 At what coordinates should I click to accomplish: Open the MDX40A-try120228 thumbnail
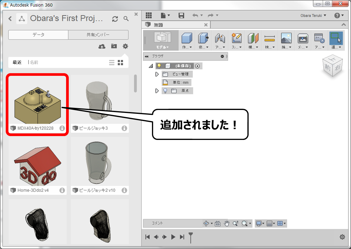coord(38,100)
